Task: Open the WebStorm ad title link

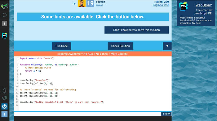Action: [204, 5]
